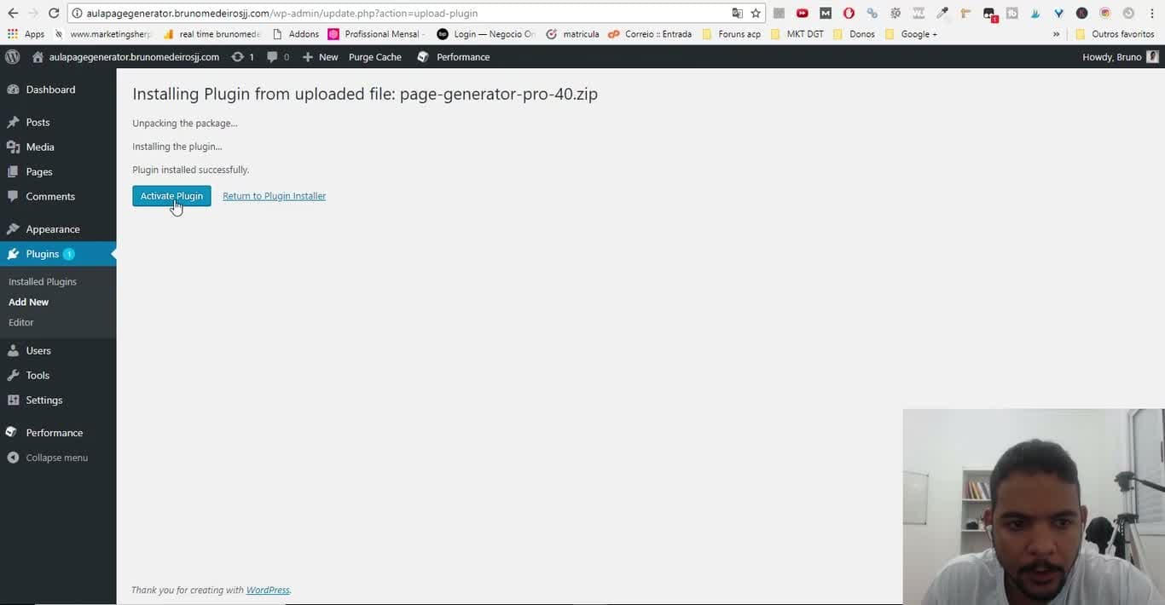The width and height of the screenshot is (1165, 605).
Task: Go back with the browser back arrow
Action: pyautogui.click(x=13, y=13)
